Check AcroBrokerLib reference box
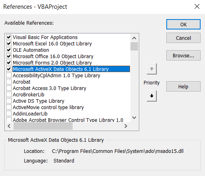 point(9,94)
